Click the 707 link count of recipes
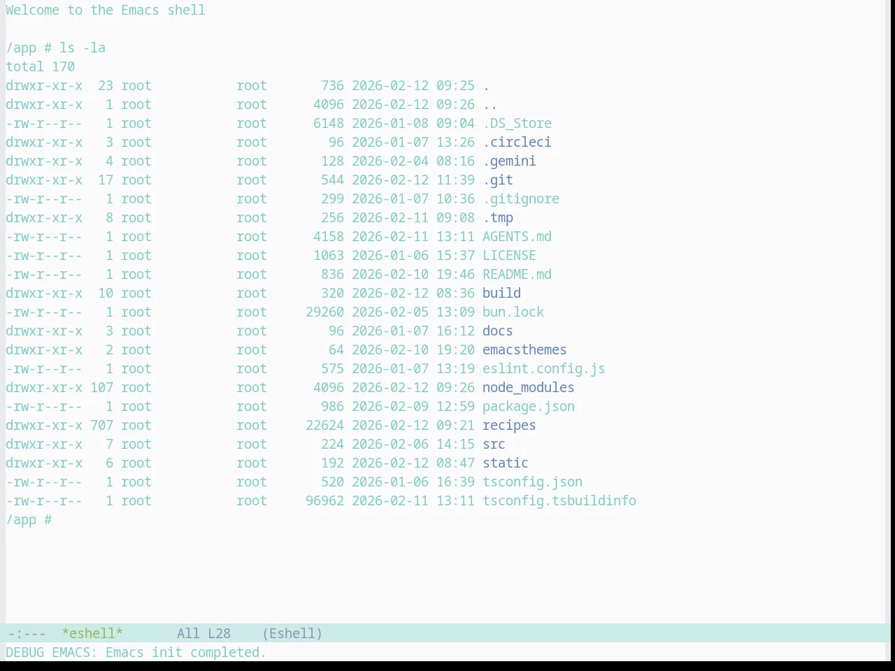This screenshot has height=671, width=895. coord(101,426)
